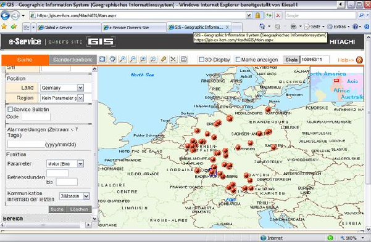
Task: Switch to the Standortkontrolle tab
Action: 73,60
